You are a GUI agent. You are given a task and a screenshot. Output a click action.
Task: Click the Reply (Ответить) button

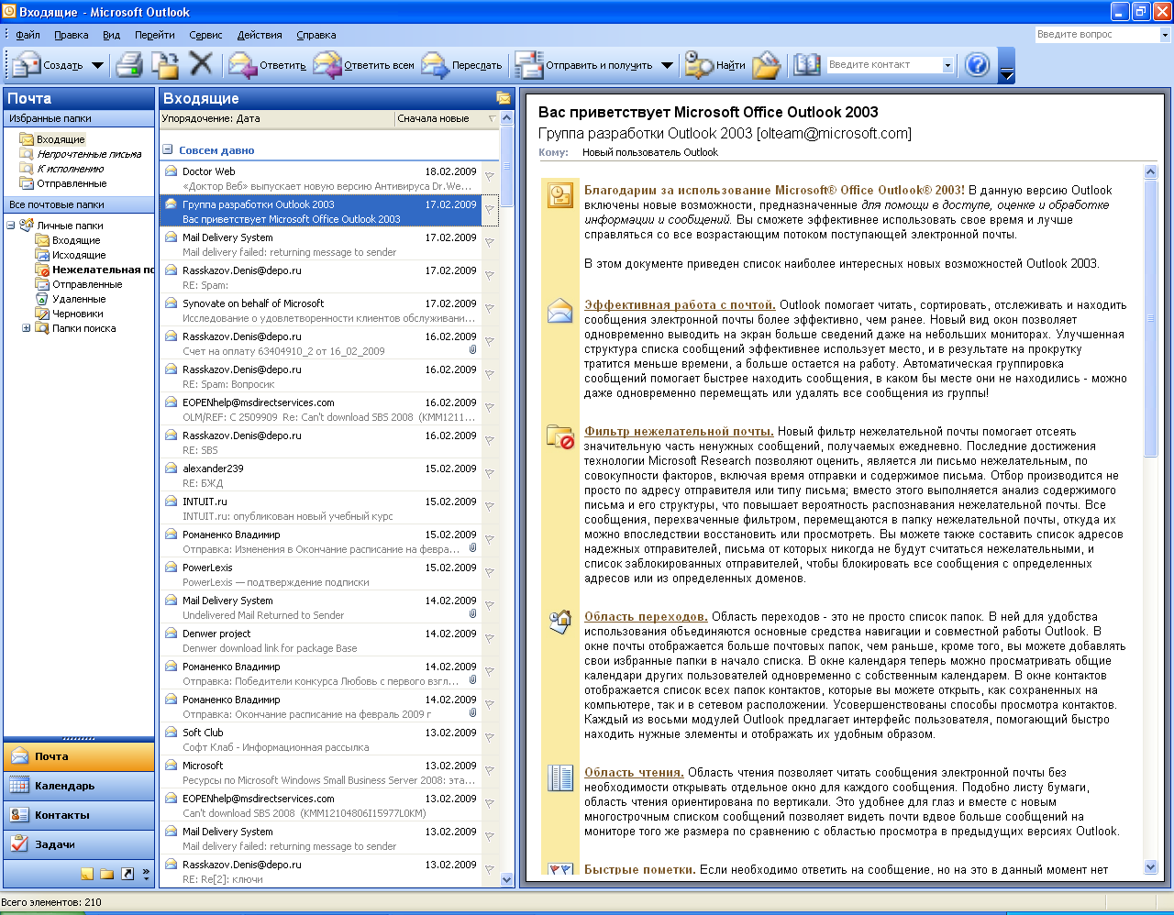click(268, 65)
